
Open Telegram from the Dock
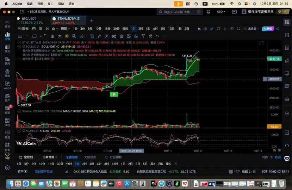point(161,183)
